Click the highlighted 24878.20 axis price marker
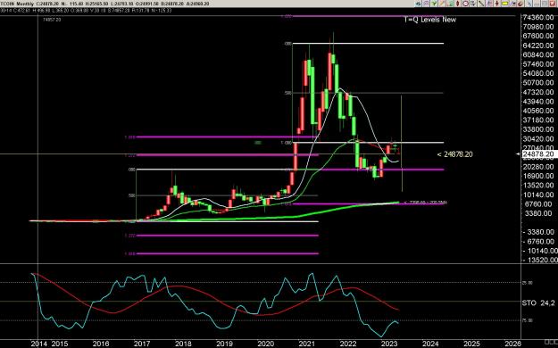Screen dimensions: 558x348 coord(538,154)
